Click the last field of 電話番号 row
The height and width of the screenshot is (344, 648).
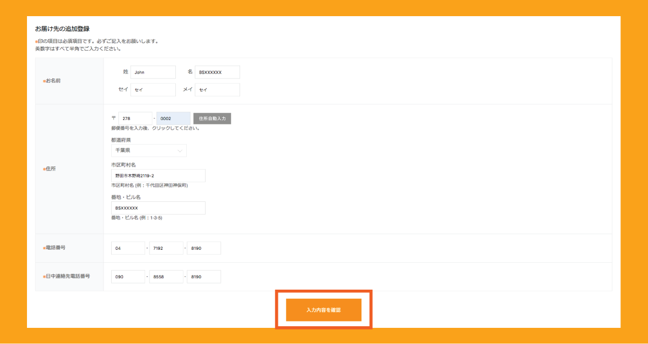click(x=204, y=248)
